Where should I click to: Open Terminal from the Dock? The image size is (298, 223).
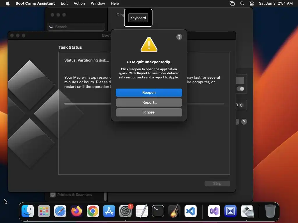click(x=158, y=211)
